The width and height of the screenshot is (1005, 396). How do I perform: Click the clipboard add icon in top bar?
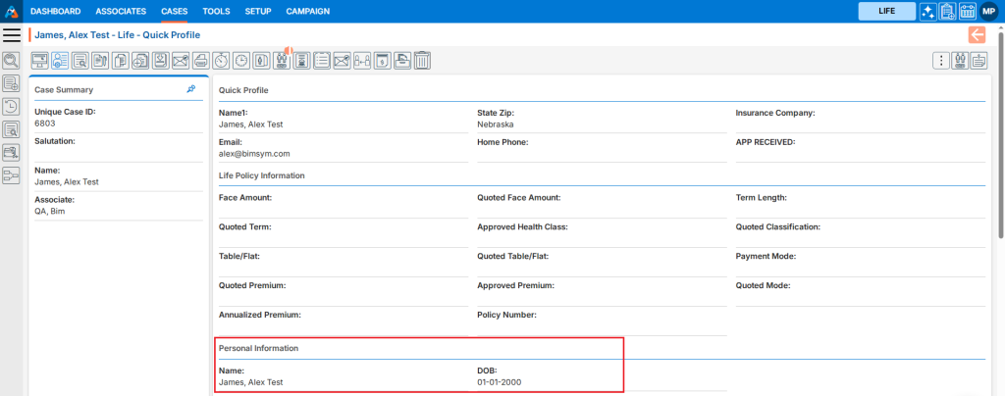click(947, 12)
